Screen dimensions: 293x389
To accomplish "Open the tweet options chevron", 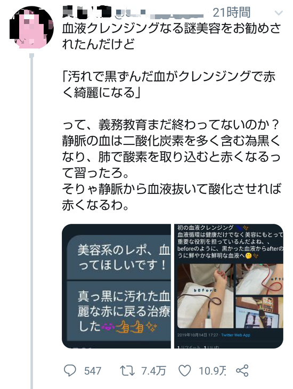I will [279, 13].
